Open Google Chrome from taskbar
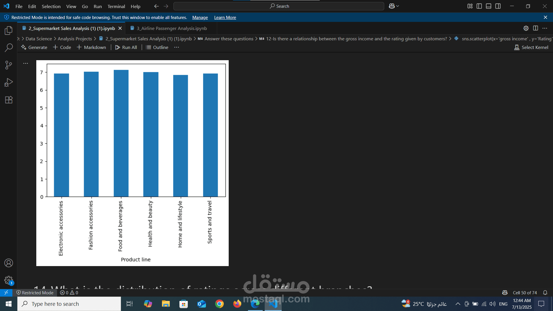Viewport: 553px width, 311px height. [219, 304]
